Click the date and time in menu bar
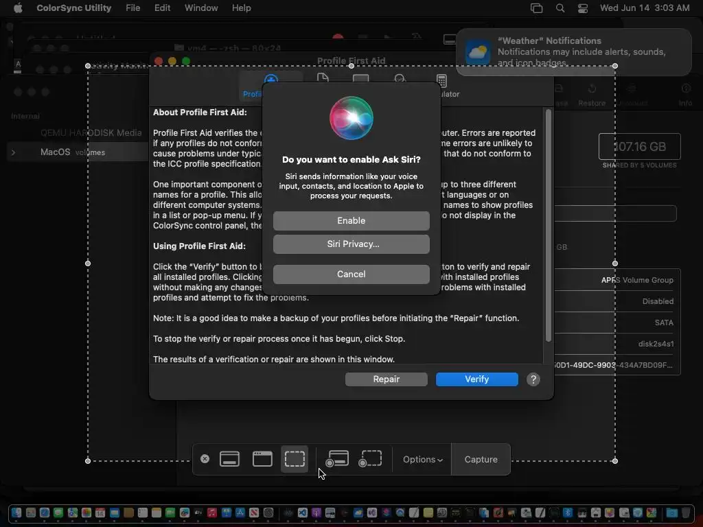Screen dimensions: 703x527 point(644,8)
